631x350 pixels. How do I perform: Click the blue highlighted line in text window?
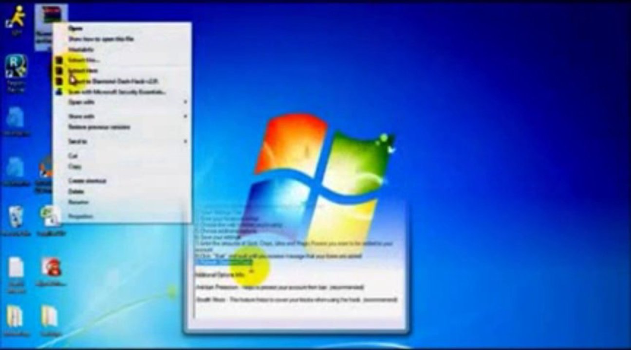224,262
